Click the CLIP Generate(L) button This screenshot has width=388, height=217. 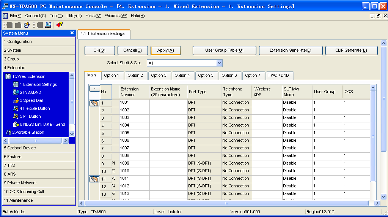(351, 50)
